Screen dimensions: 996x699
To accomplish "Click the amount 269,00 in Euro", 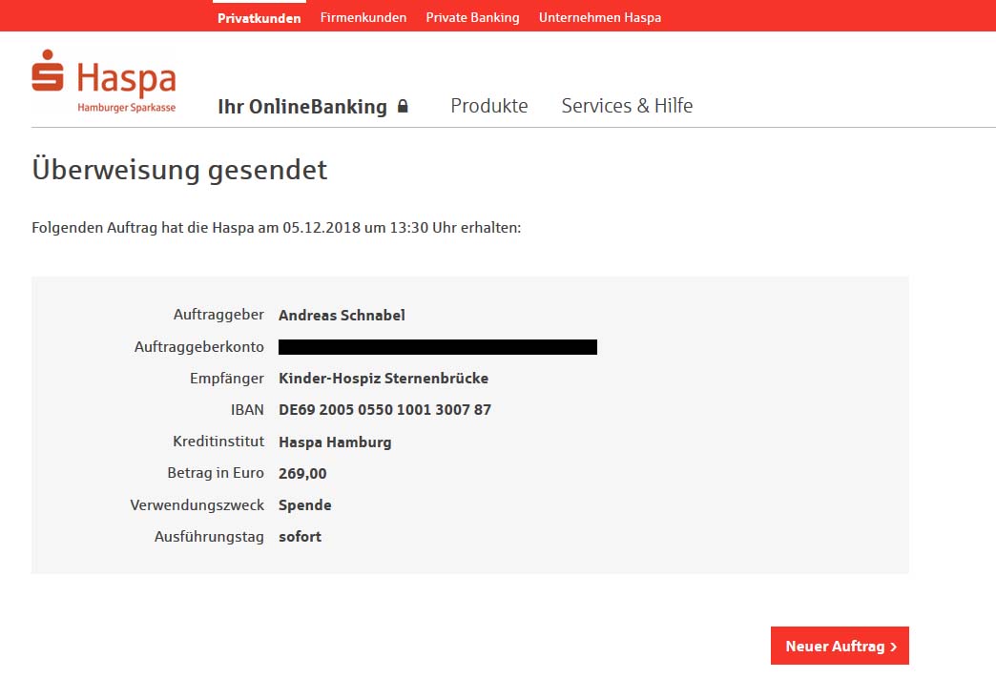I will tap(302, 473).
